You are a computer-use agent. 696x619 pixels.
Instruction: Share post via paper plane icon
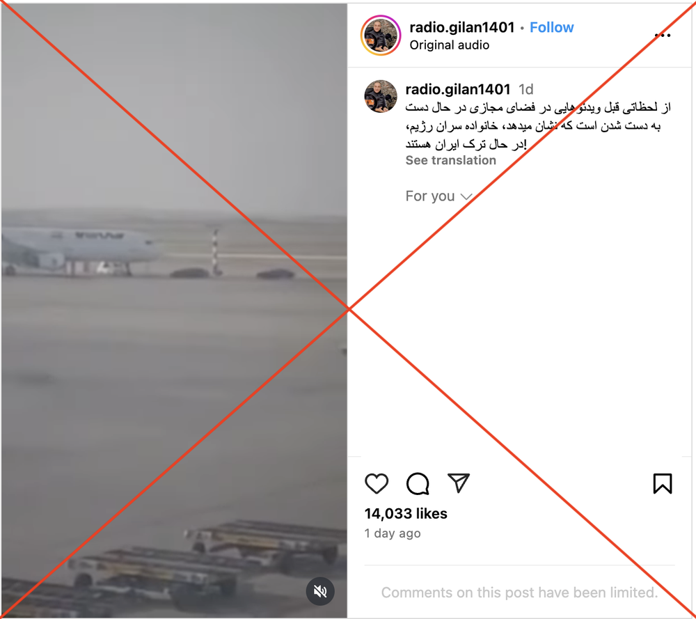pyautogui.click(x=459, y=483)
